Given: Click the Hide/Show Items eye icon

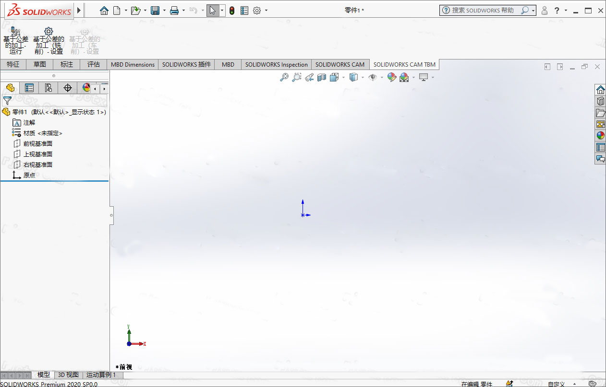Looking at the screenshot, I should pyautogui.click(x=374, y=77).
